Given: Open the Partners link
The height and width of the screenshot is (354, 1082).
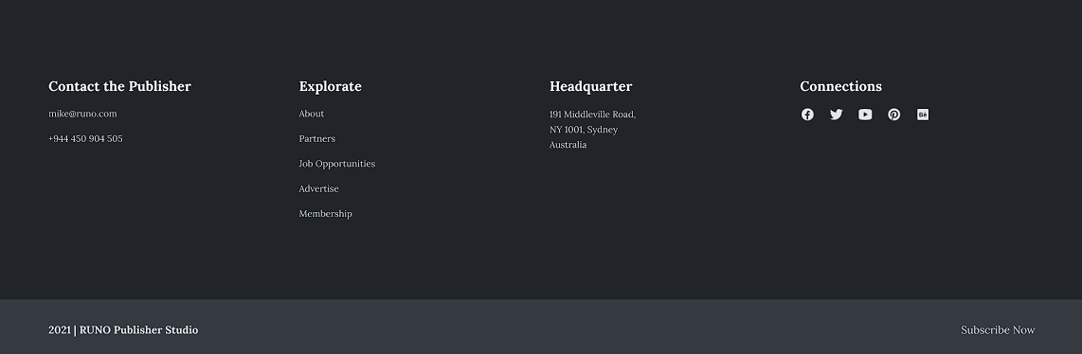Looking at the screenshot, I should coord(316,138).
